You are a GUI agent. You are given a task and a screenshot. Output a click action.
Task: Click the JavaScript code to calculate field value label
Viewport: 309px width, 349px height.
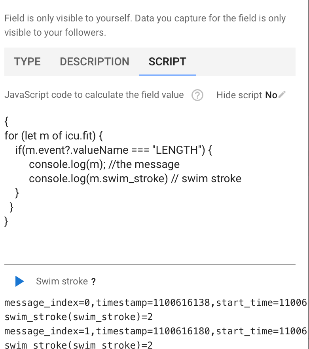tap(94, 95)
